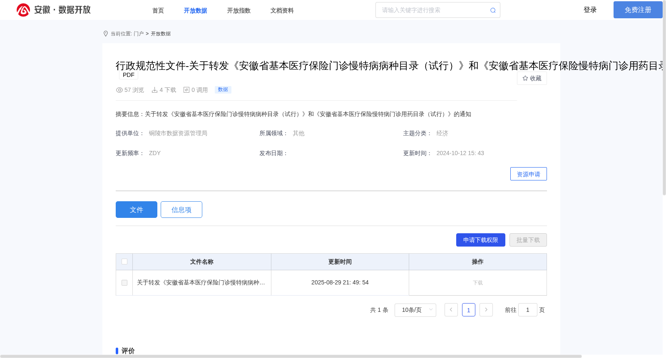Screen dimensions: 666x358
Task: Click the 经济 topic category value
Action: 442,133
